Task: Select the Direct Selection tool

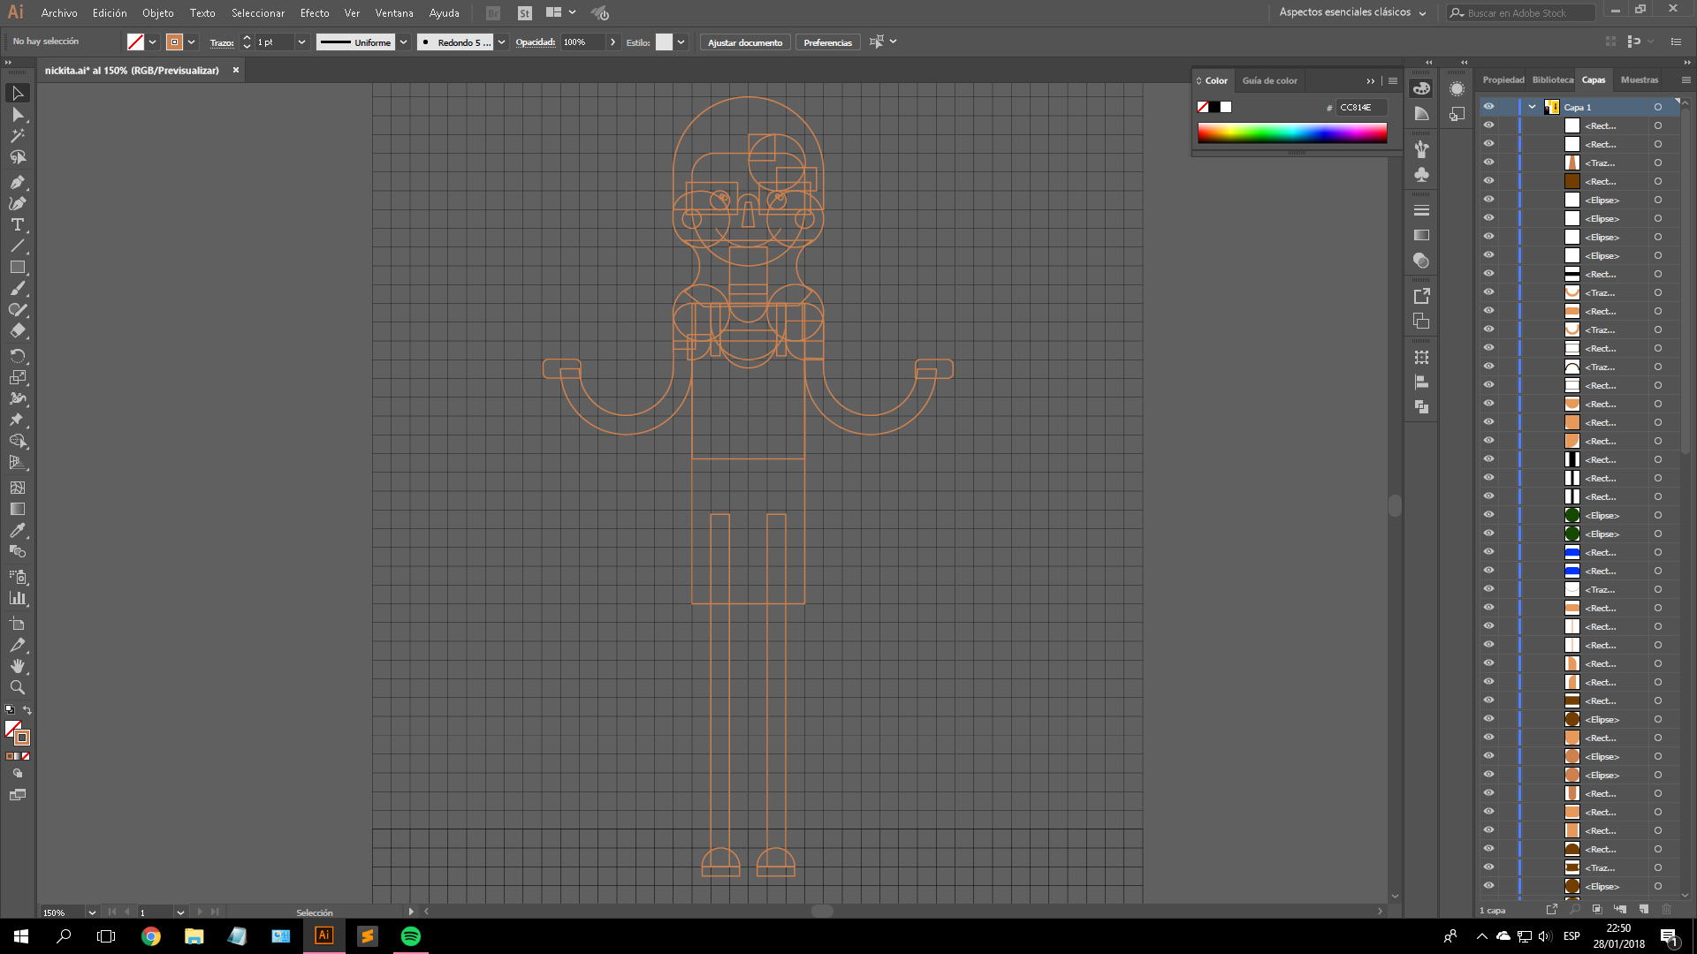Action: click(18, 115)
